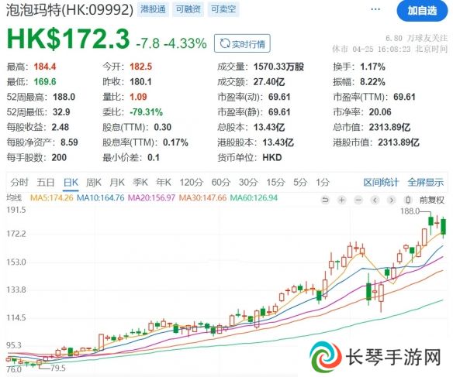Viewport: 453px width, 377px height.
Task: Click the latest green candlestick on chart
Action: [x=443, y=227]
